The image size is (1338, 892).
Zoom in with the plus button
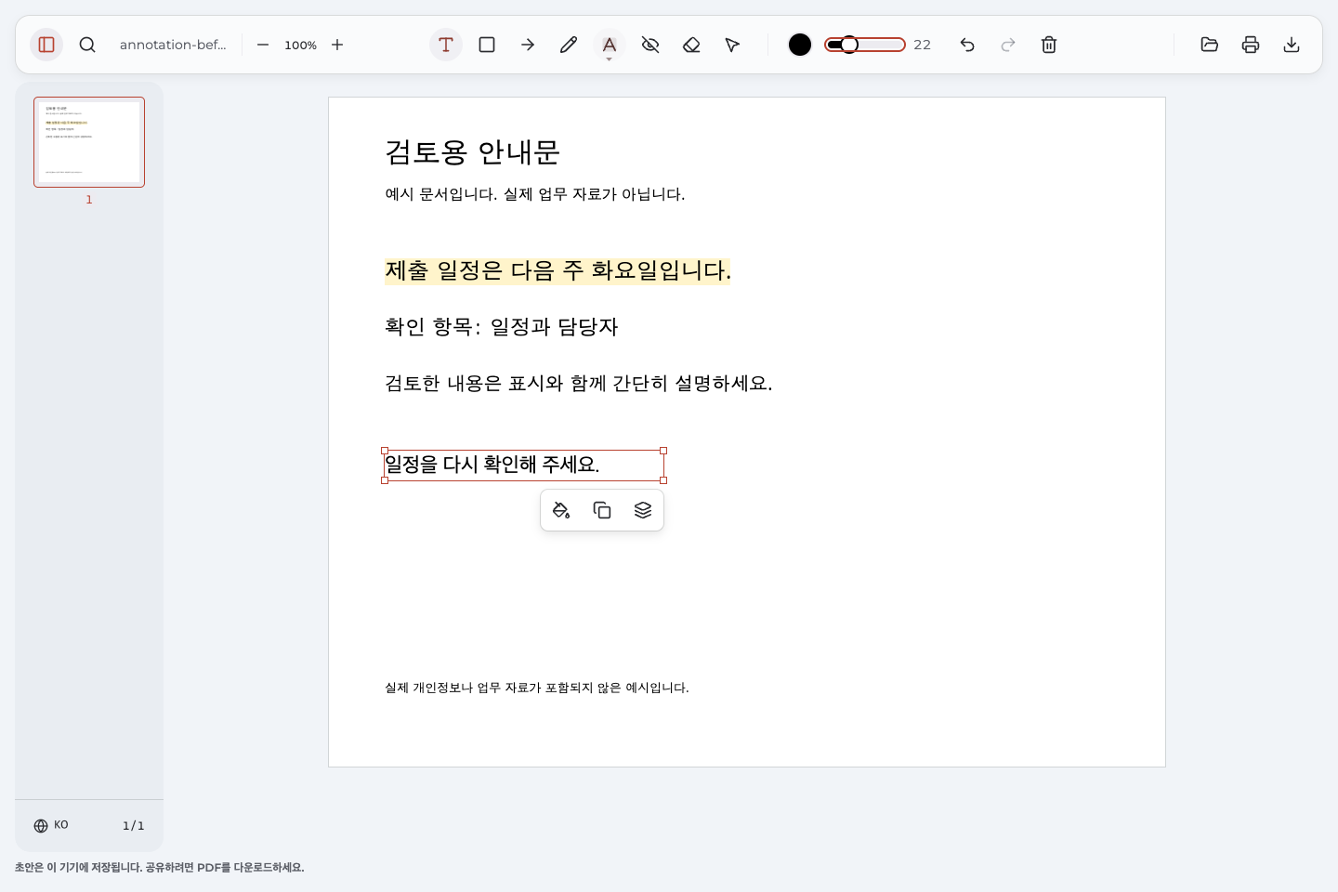coord(337,45)
